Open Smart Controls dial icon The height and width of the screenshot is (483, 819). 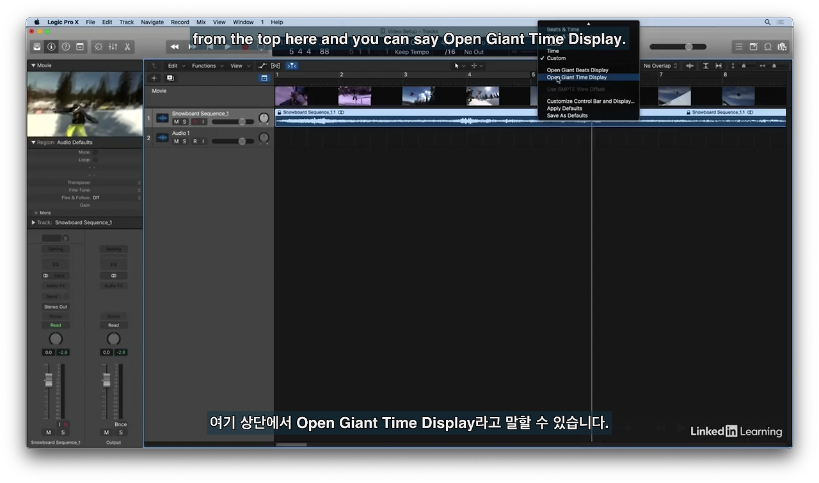(x=99, y=47)
